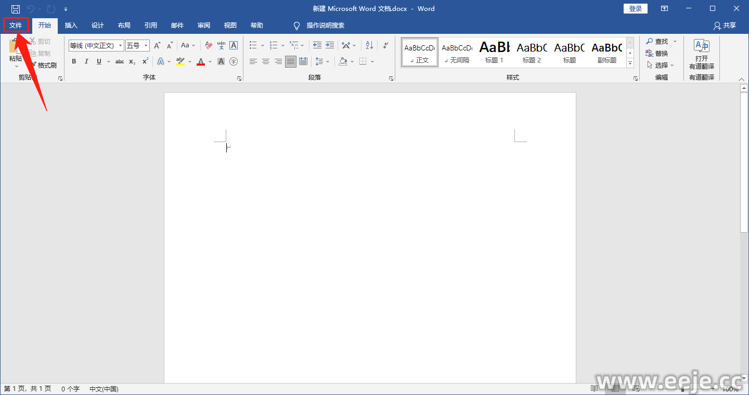
Task: Click the increase font size icon
Action: tap(157, 46)
